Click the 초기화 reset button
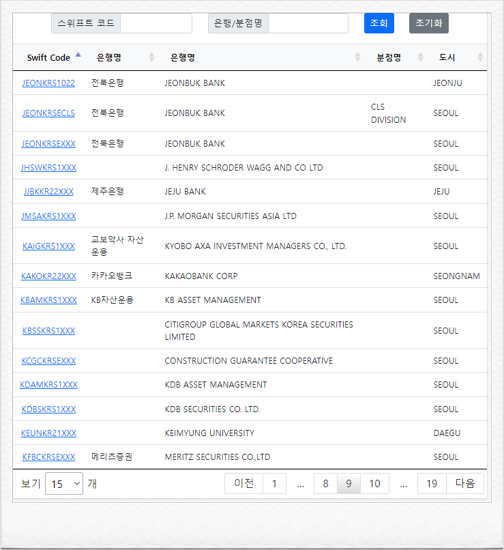This screenshot has width=504, height=550. click(x=429, y=23)
